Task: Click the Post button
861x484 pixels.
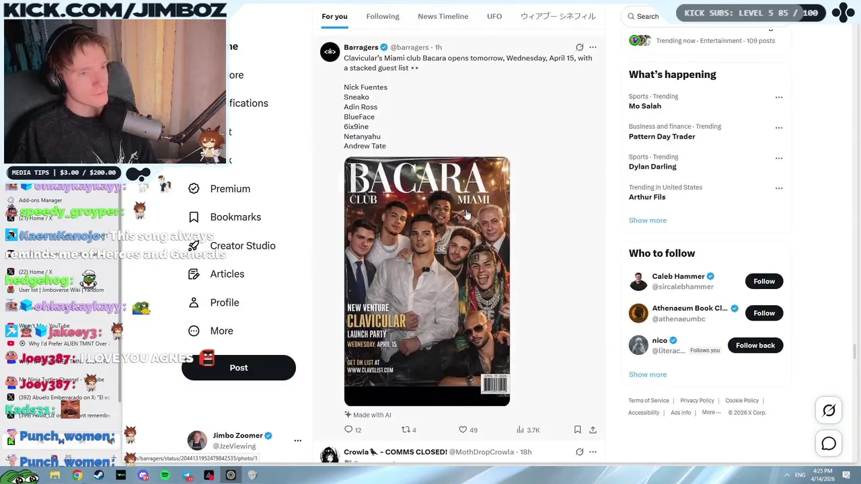Action: 239,368
